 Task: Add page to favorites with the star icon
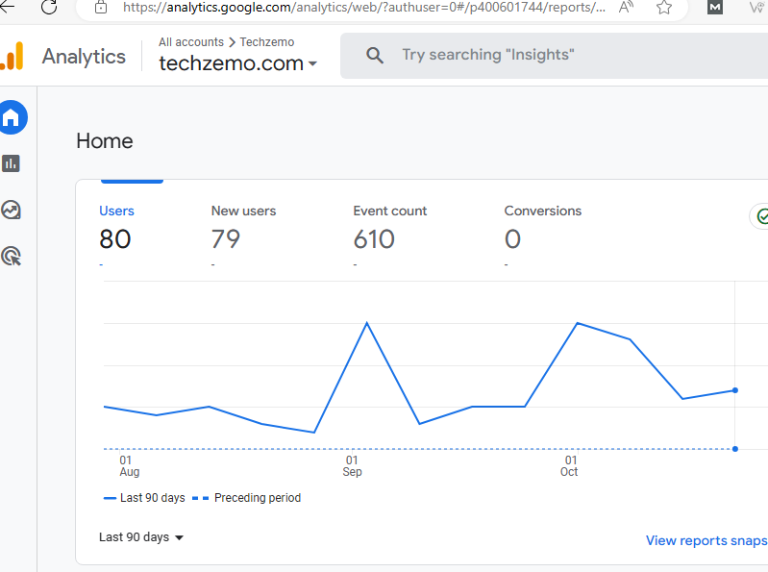[664, 8]
